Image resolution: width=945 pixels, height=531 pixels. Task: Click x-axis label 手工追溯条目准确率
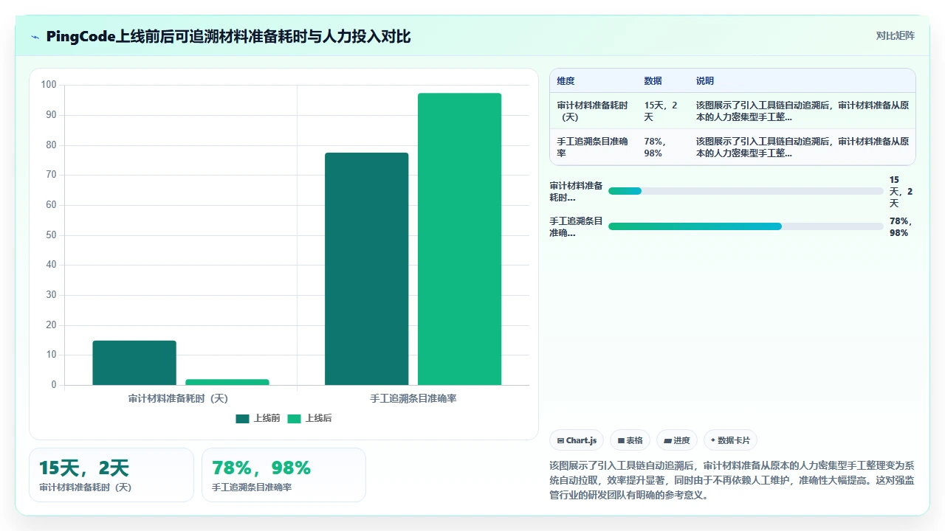point(413,398)
